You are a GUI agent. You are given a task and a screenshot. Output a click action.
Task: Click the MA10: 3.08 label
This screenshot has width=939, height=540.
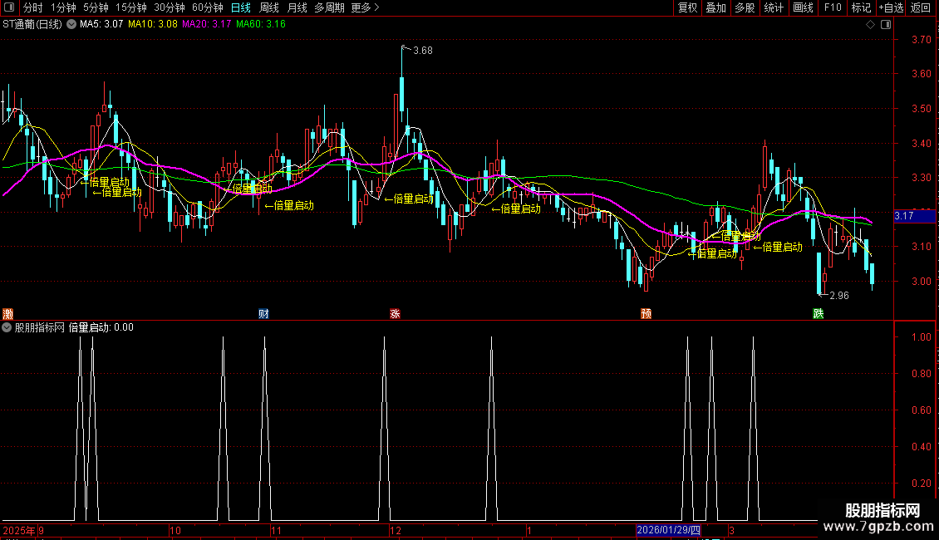(x=153, y=25)
